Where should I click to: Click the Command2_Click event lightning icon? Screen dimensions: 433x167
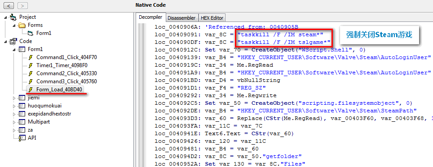pos(31,73)
